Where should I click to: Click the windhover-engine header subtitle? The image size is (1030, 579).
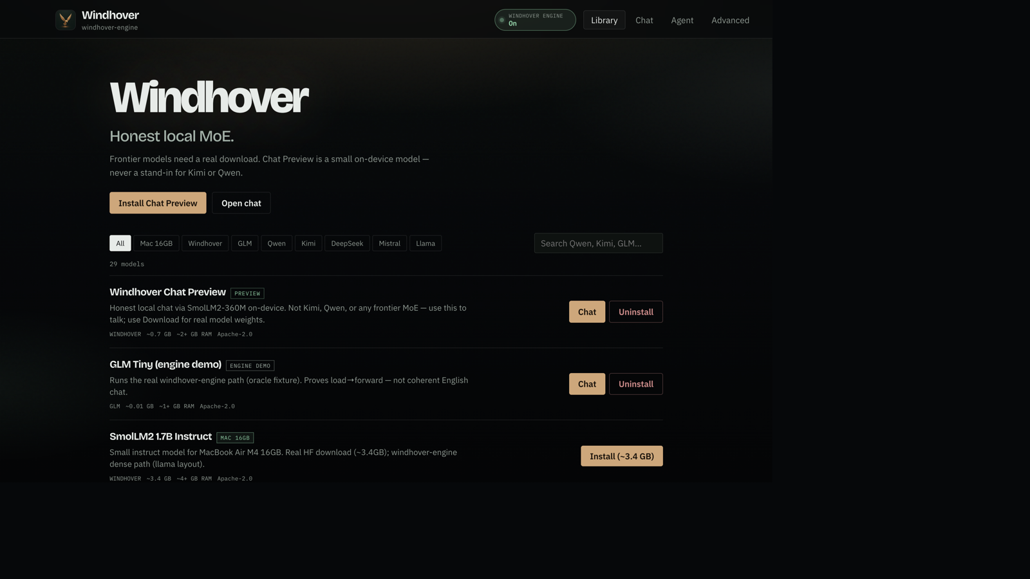(109, 28)
